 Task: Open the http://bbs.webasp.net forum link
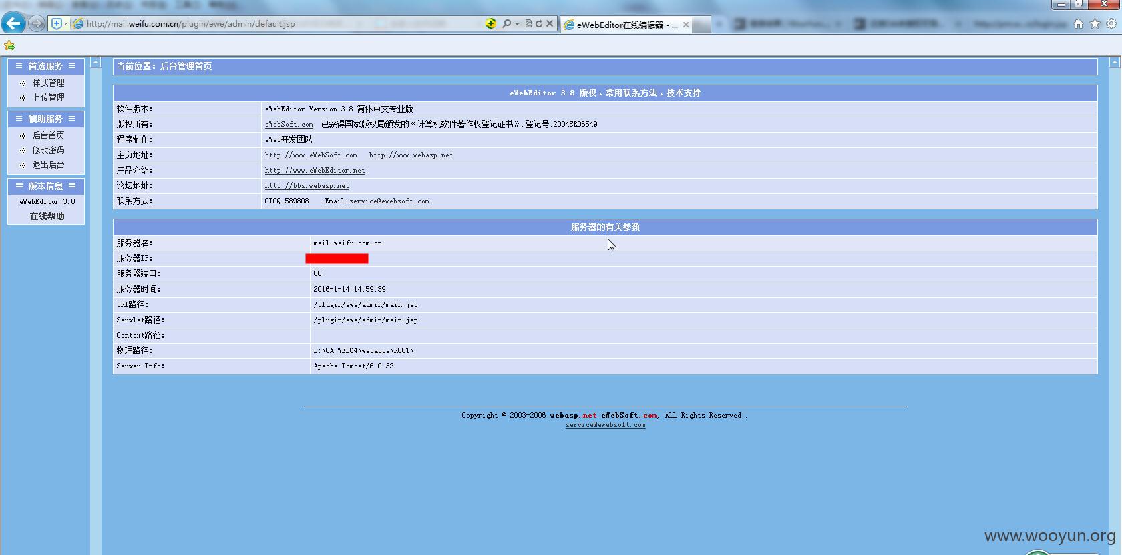point(307,185)
